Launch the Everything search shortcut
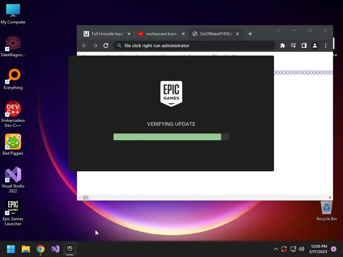Screen dimensions: 343x257 click(13, 79)
